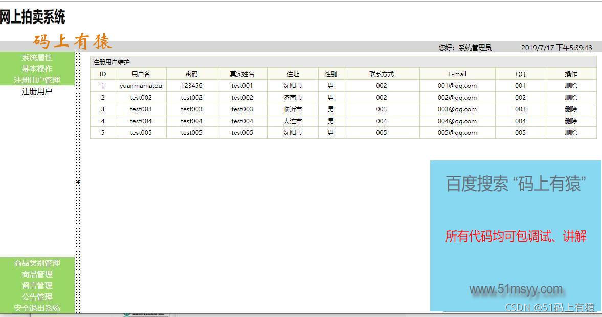The width and height of the screenshot is (602, 317).
Task: Click the address cell 临沂市
Action: 293,109
